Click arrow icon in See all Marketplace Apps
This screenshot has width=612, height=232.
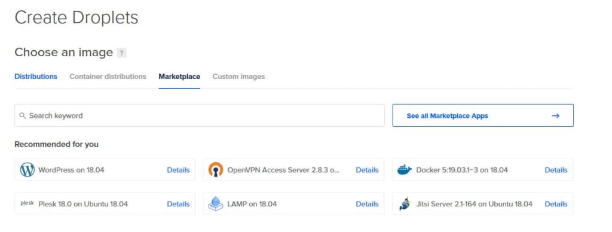click(556, 115)
